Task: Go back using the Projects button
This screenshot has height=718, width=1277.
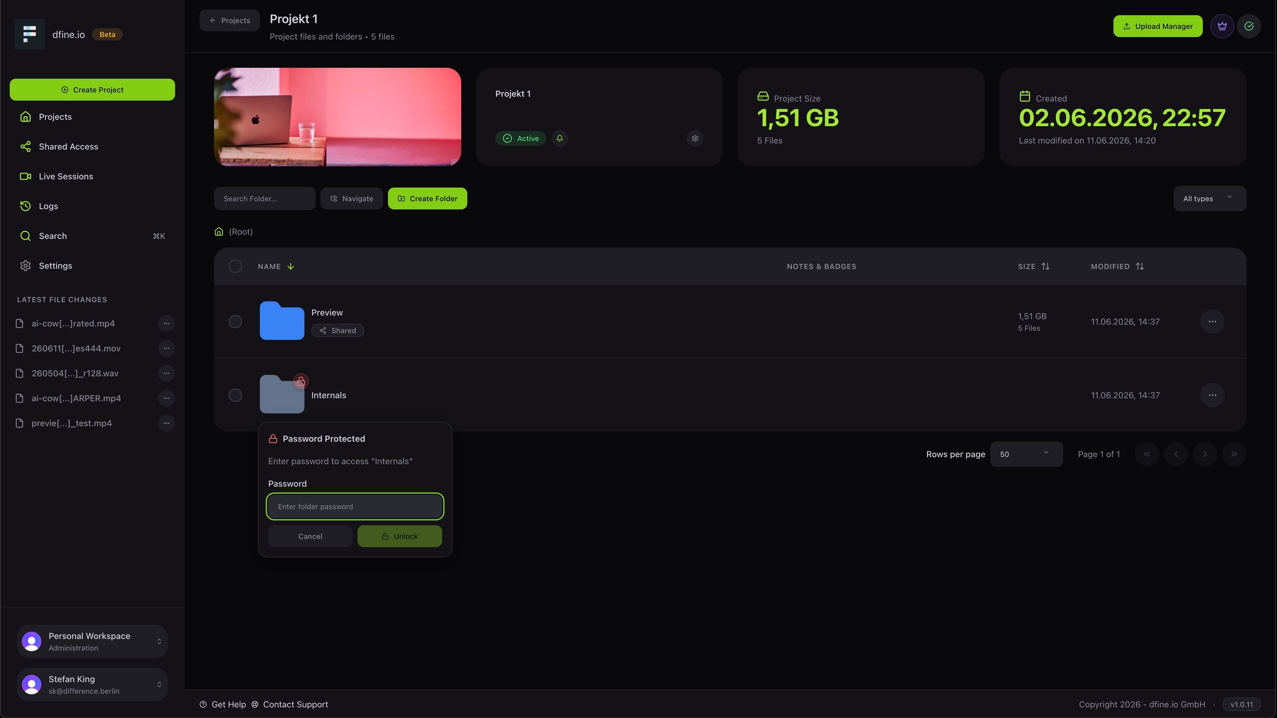Action: [x=230, y=20]
